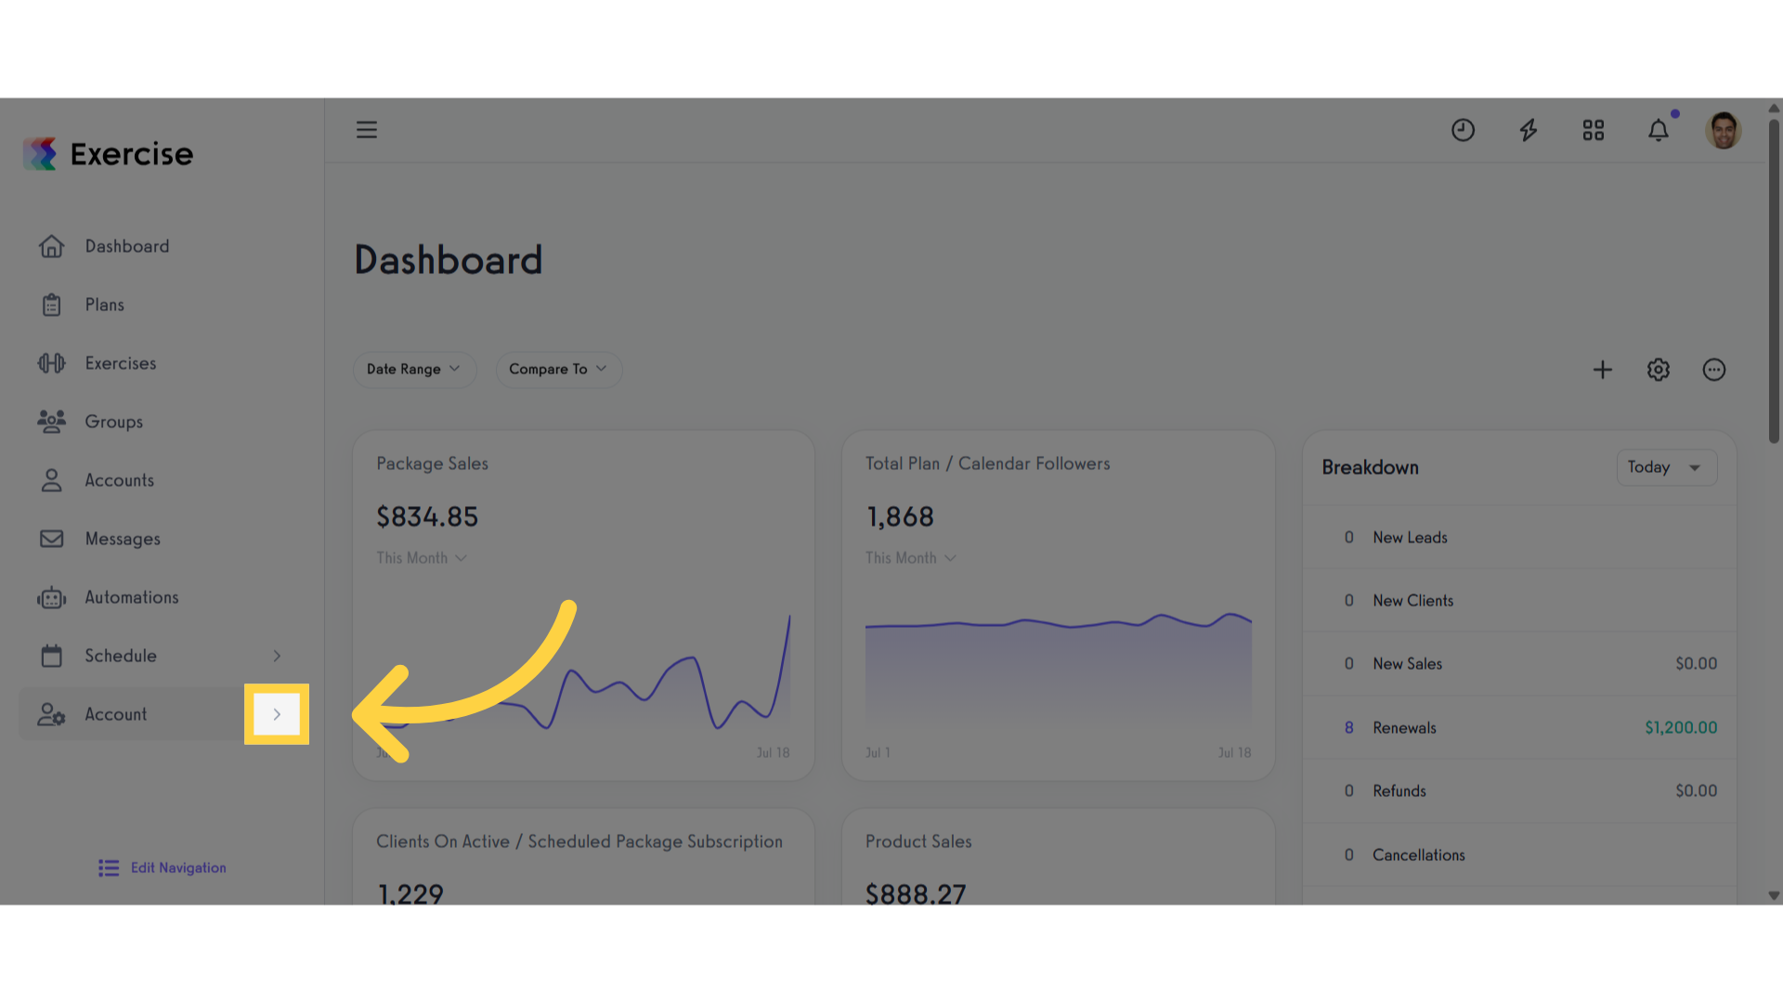Go to Exercises in the sidebar
The height and width of the screenshot is (1003, 1783).
click(x=121, y=363)
